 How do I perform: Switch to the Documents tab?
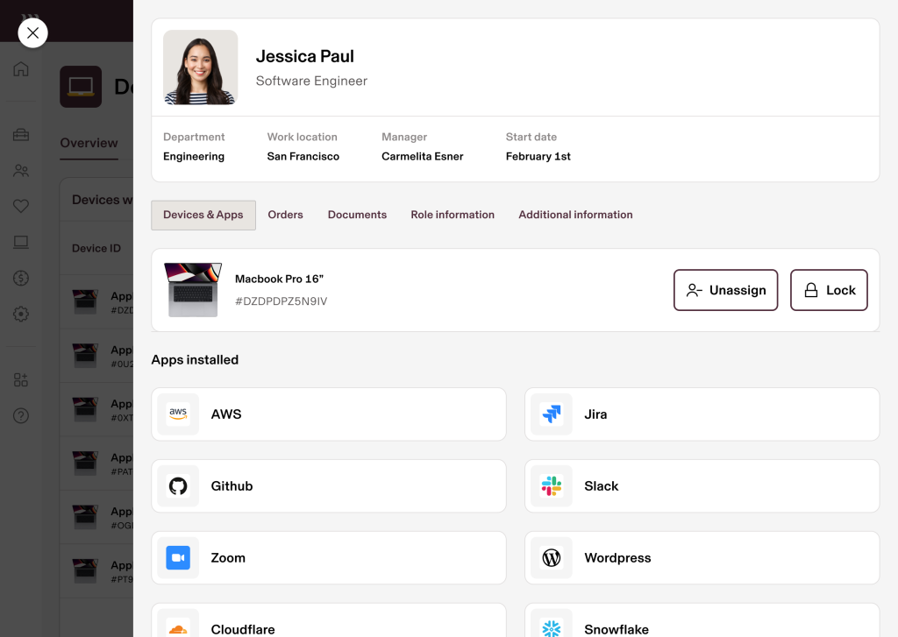pos(357,215)
